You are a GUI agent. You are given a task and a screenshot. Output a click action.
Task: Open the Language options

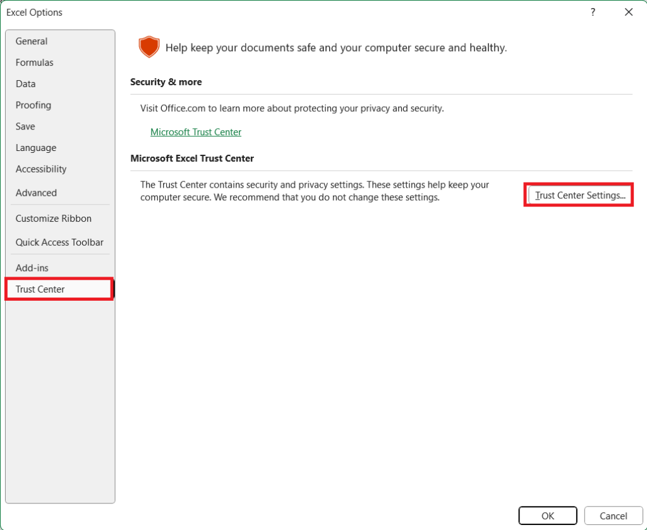[x=35, y=147]
